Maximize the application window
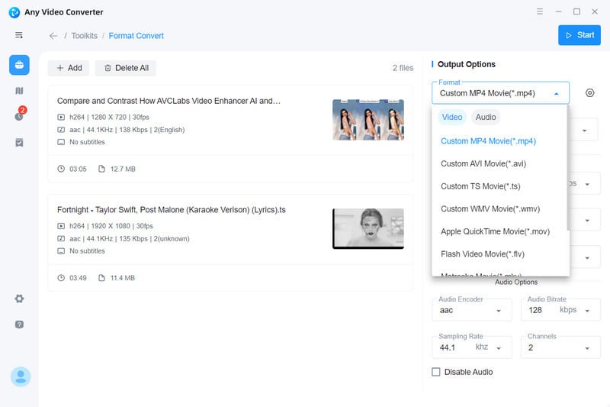 (576, 11)
